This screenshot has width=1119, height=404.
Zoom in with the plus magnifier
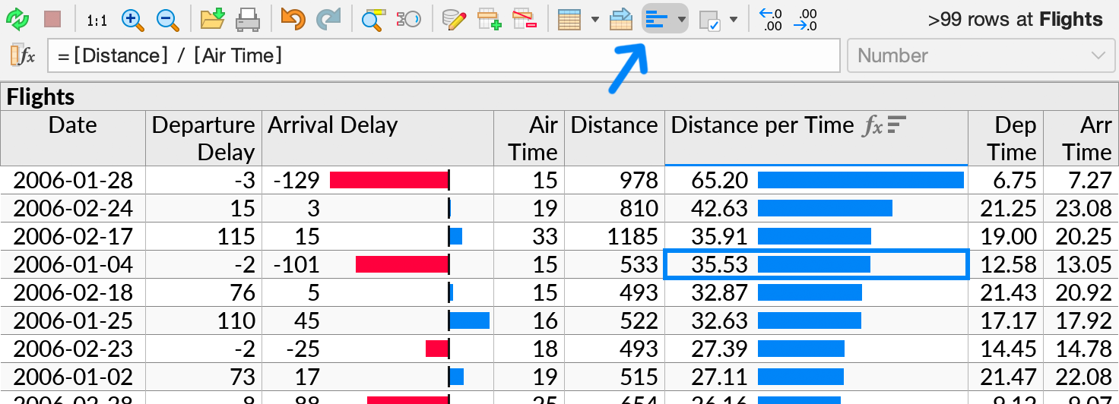point(132,19)
